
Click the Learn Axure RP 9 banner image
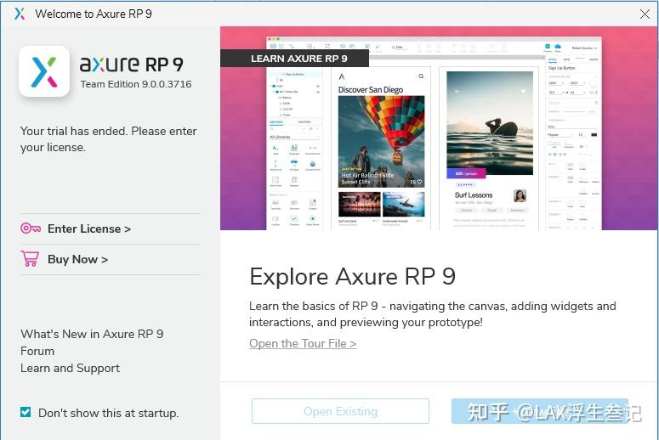pos(439,128)
